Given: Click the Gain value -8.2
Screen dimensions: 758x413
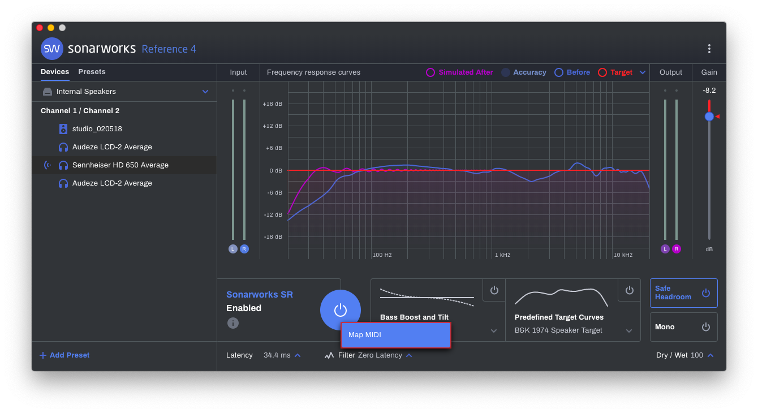Looking at the screenshot, I should click(709, 91).
